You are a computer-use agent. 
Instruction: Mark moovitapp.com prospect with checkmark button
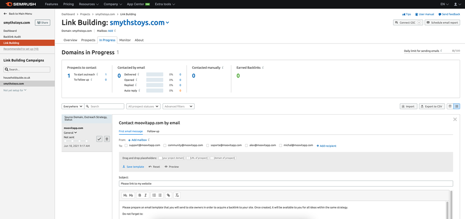tap(99, 139)
